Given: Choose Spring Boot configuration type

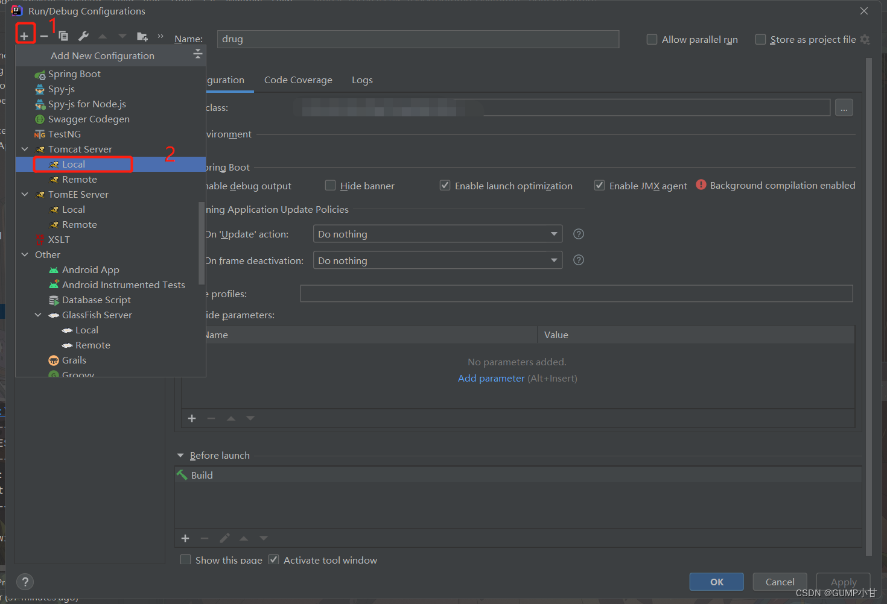Looking at the screenshot, I should pyautogui.click(x=110, y=74).
